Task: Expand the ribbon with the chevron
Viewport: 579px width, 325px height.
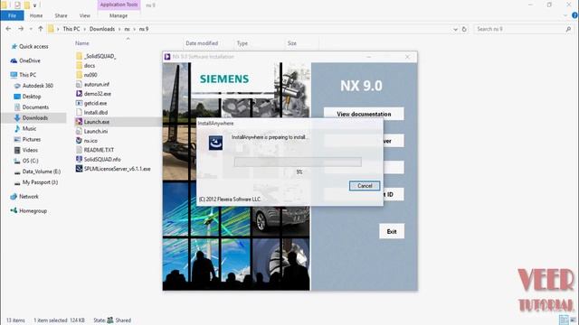Action: pyautogui.click(x=565, y=16)
